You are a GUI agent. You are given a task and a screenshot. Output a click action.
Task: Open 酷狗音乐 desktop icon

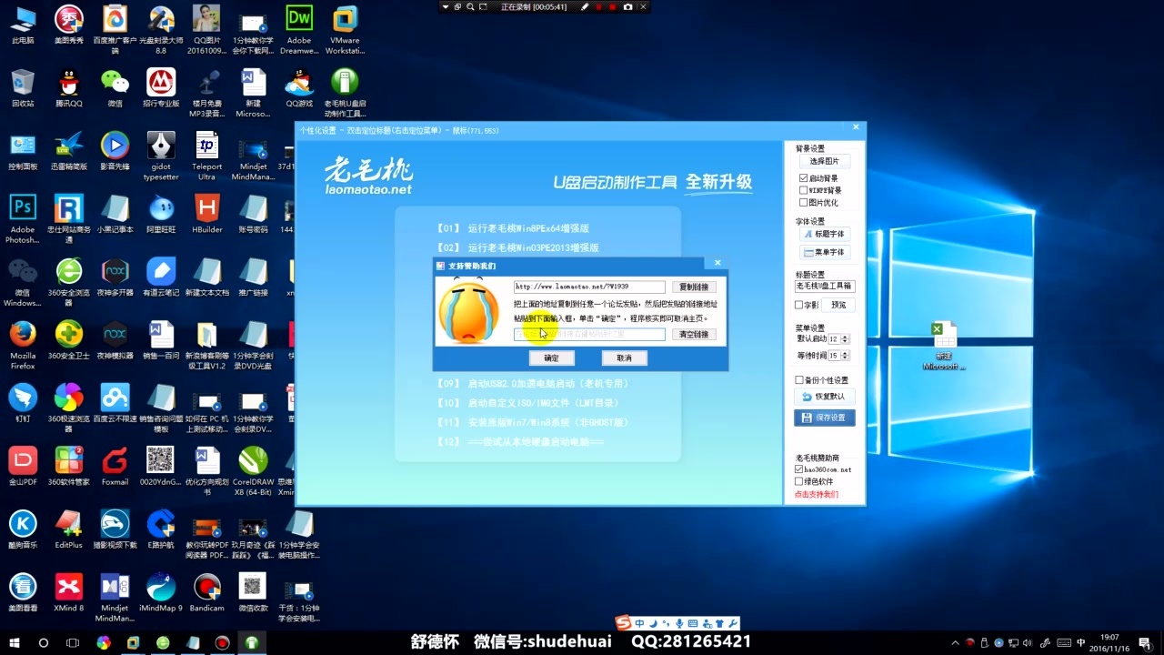[x=23, y=529]
